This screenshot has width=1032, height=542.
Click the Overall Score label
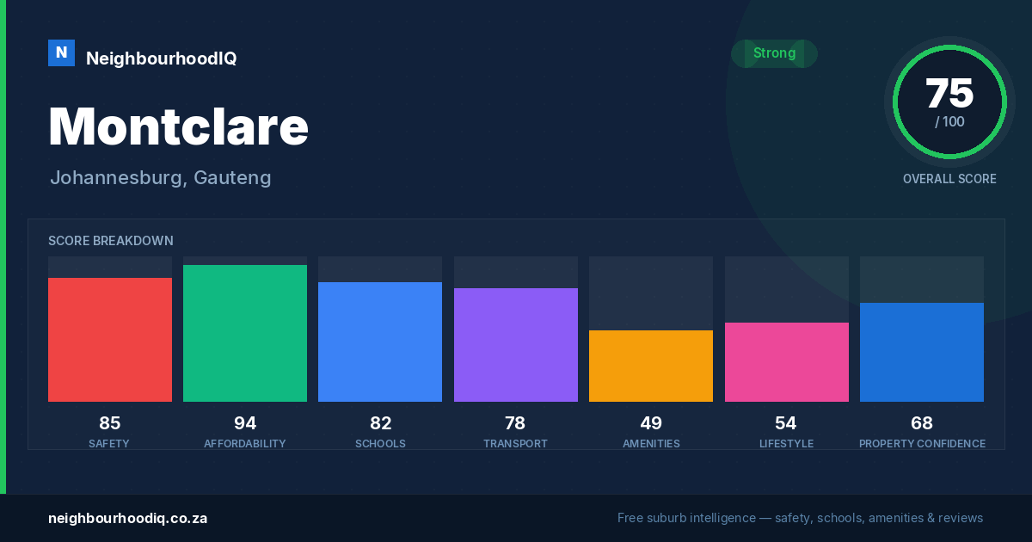[x=949, y=179]
